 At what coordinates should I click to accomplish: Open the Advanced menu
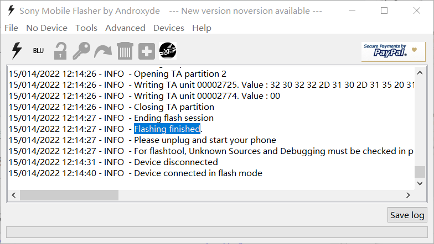[125, 28]
